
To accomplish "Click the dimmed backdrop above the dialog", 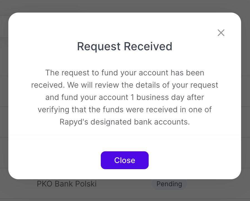I will point(125,6).
